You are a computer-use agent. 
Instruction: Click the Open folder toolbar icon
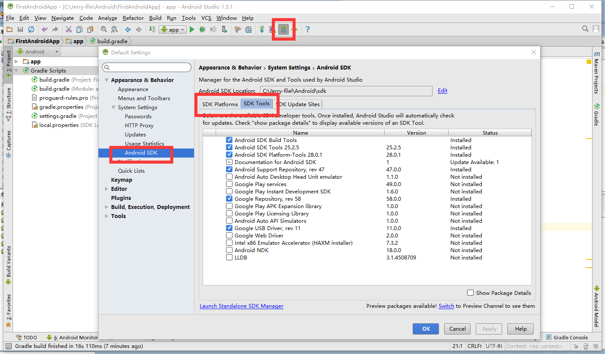tap(9, 29)
